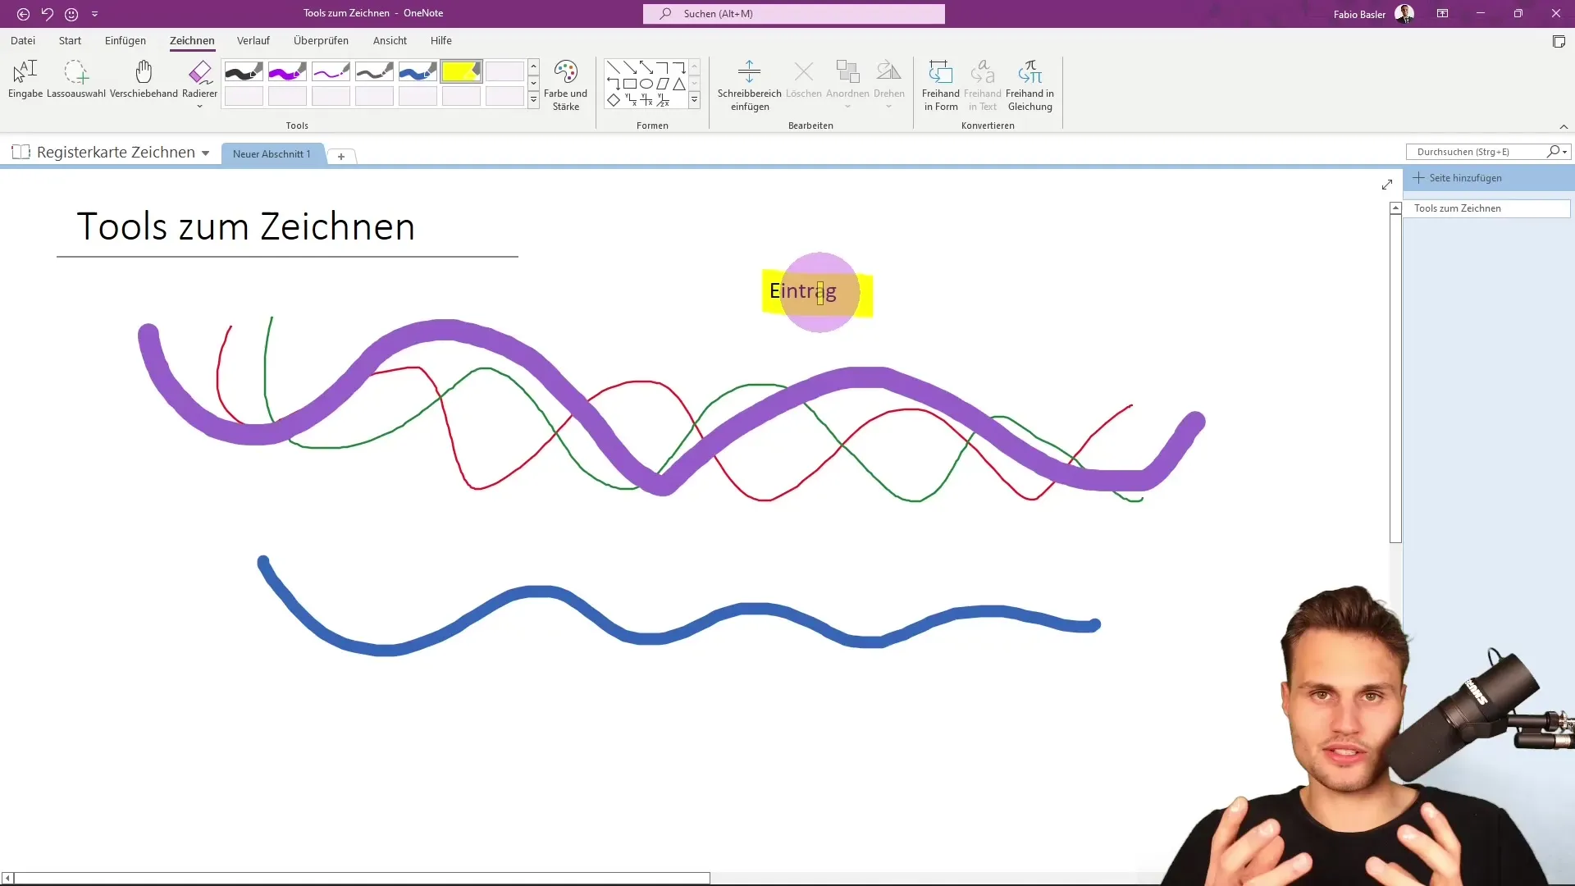
Task: Open the Drehen rotate menu
Action: (x=889, y=84)
